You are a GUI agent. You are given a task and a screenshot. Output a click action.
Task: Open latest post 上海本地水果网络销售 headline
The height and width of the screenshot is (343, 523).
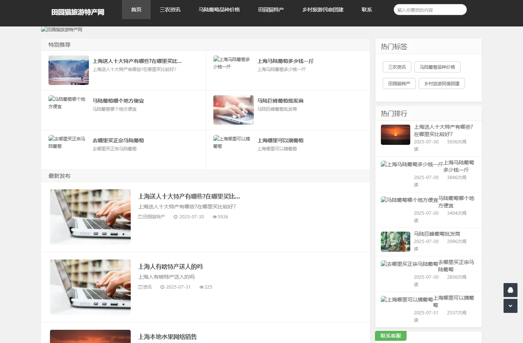pyautogui.click(x=167, y=337)
